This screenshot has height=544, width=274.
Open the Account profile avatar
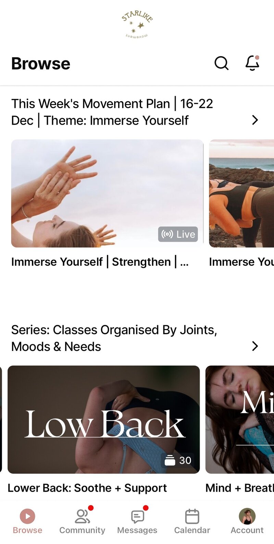pyautogui.click(x=247, y=516)
